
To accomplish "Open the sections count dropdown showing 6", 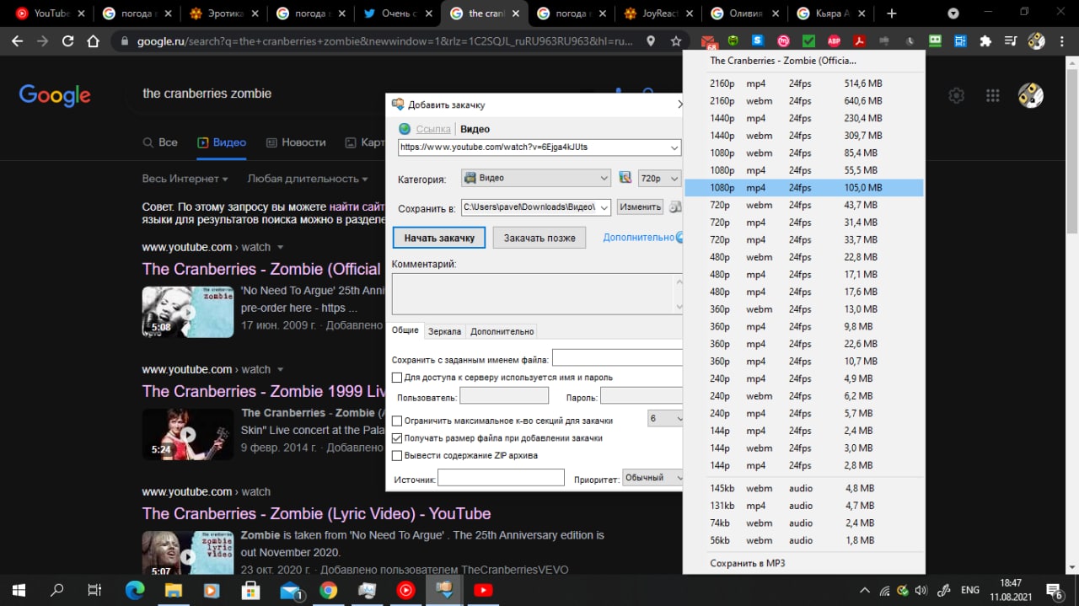I will click(x=665, y=419).
